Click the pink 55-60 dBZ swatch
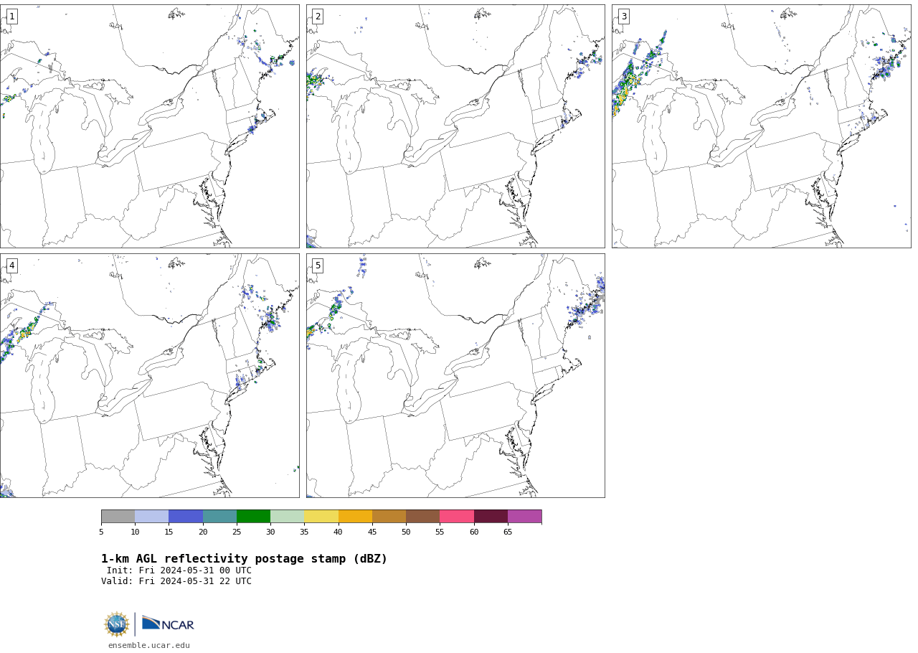 (457, 517)
